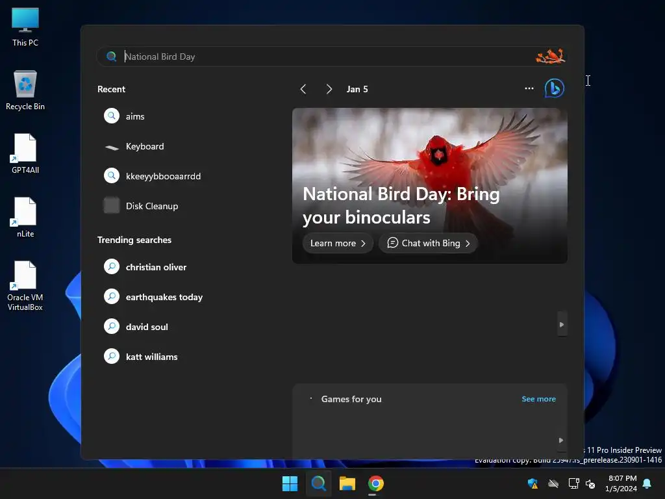The height and width of the screenshot is (499, 665).
Task: Click the Search icon on the taskbar
Action: coord(318,483)
